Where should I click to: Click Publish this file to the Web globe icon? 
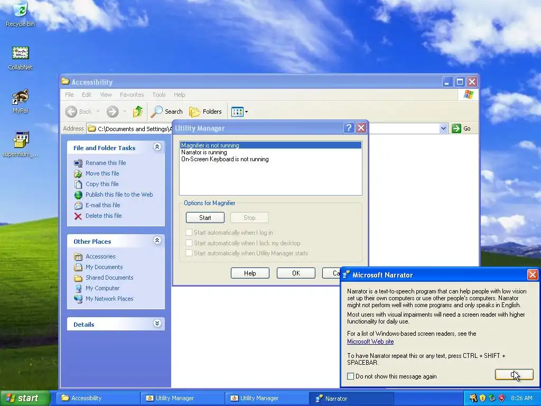[78, 195]
